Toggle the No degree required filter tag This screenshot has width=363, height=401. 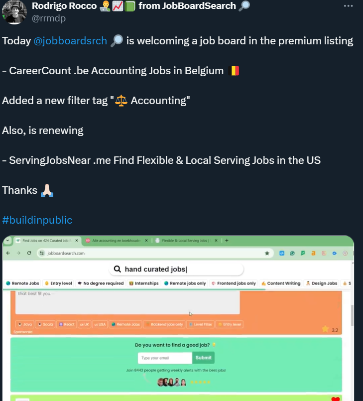[x=101, y=283]
